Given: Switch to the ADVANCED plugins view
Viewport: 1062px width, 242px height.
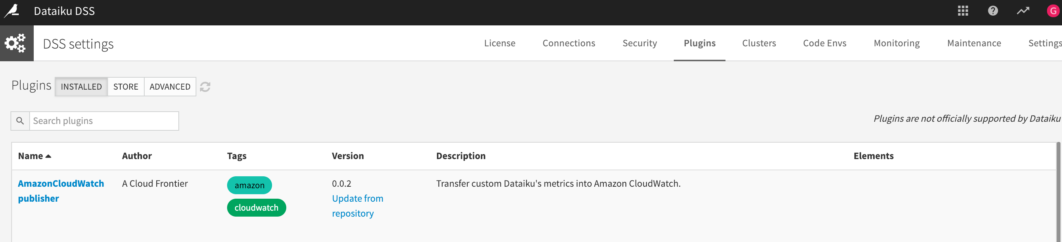Looking at the screenshot, I should pos(170,87).
